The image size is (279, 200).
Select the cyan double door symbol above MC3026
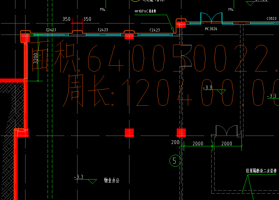coord(211,18)
